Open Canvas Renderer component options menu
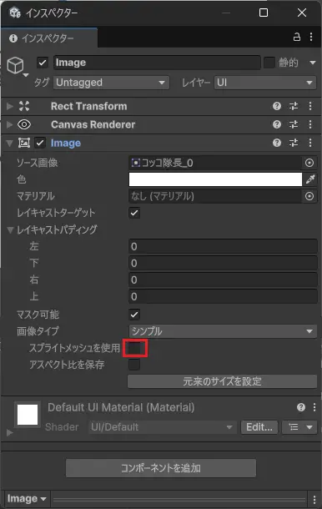 [310, 124]
